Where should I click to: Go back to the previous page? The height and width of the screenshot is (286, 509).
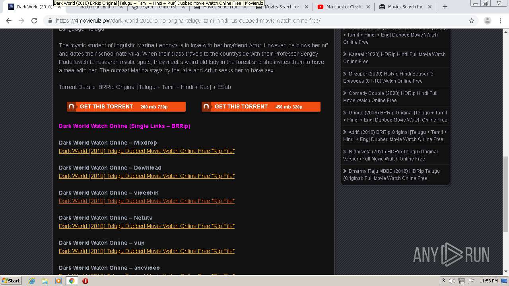(9, 21)
